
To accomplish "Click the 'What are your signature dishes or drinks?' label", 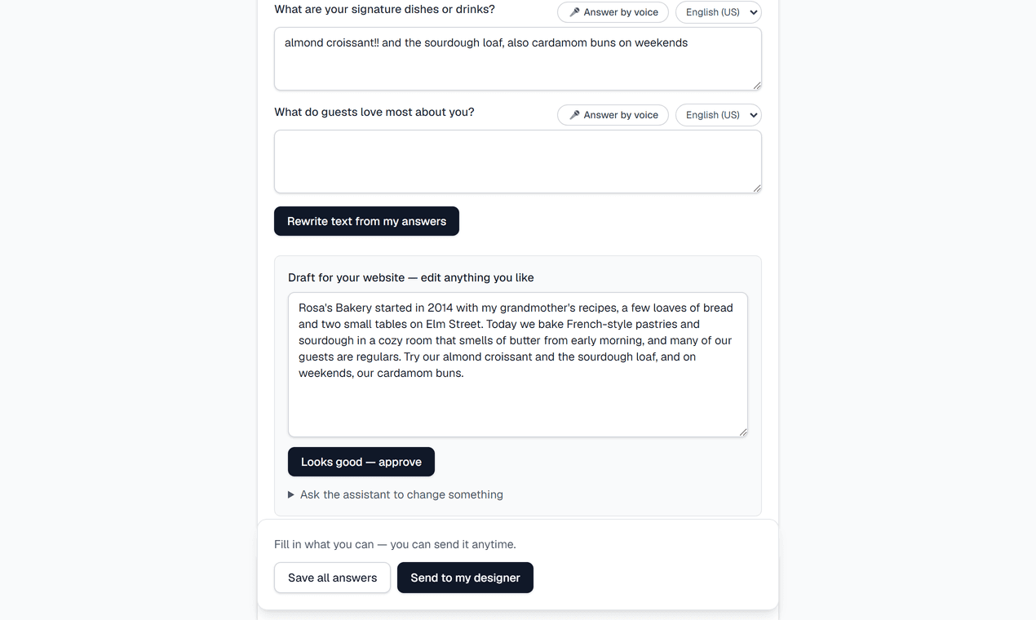I will 384,9.
